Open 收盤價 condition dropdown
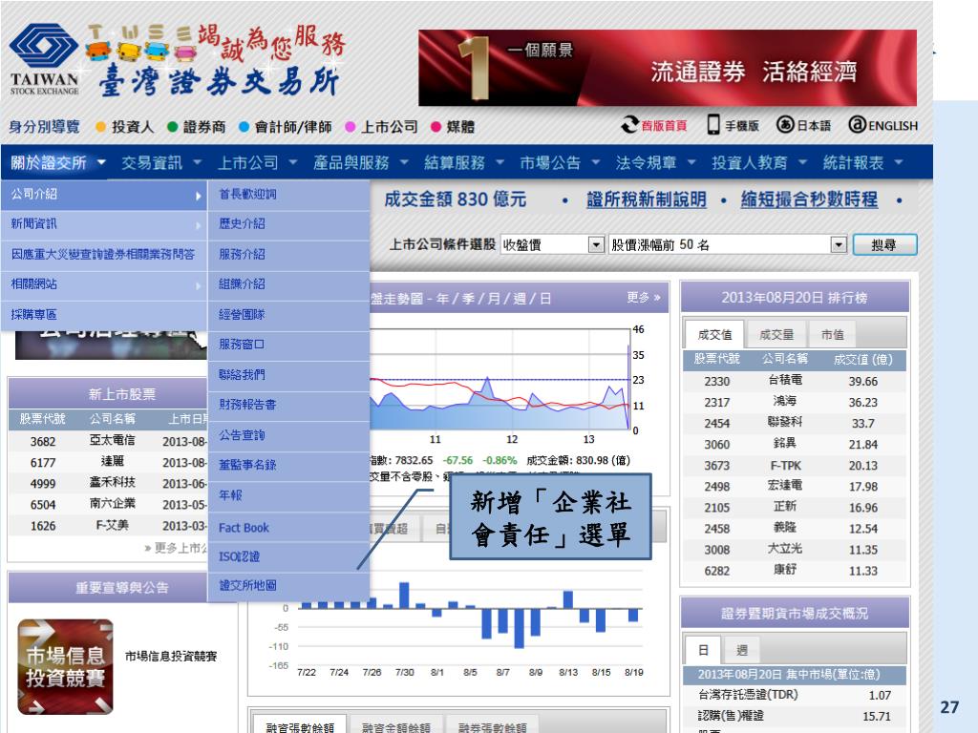The height and width of the screenshot is (733, 978). (553, 244)
